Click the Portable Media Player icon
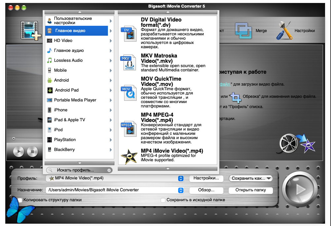The image size is (331, 226). click(x=50, y=100)
